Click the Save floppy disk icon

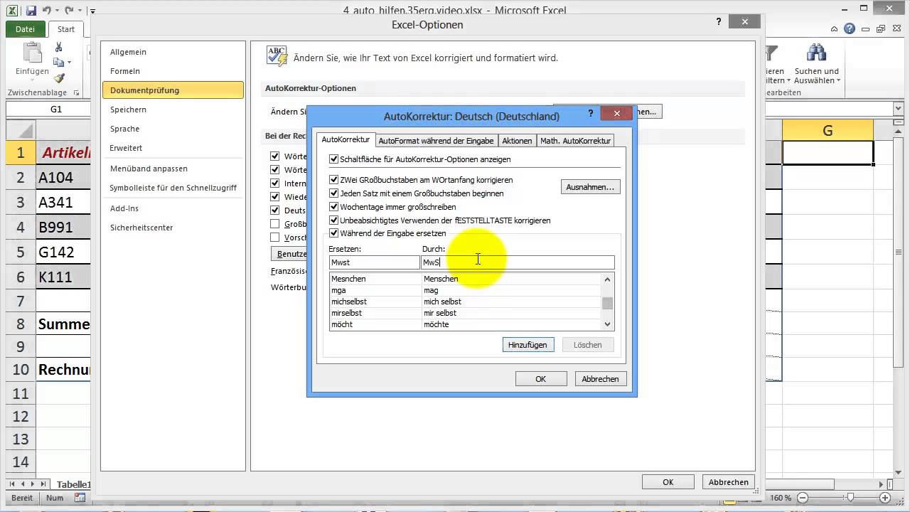pos(31,11)
